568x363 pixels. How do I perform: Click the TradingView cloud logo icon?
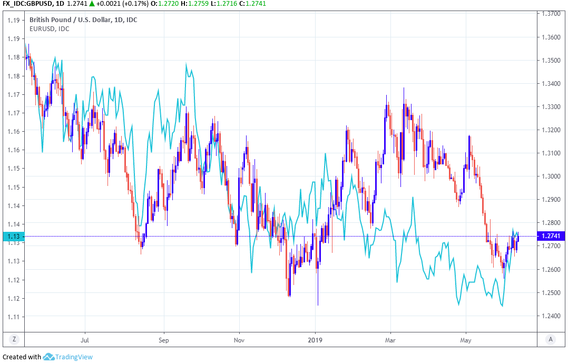pos(49,357)
